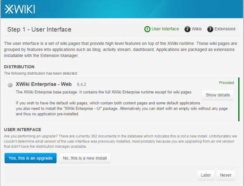Click the Provided status label
244x186 pixels.
tap(226, 82)
